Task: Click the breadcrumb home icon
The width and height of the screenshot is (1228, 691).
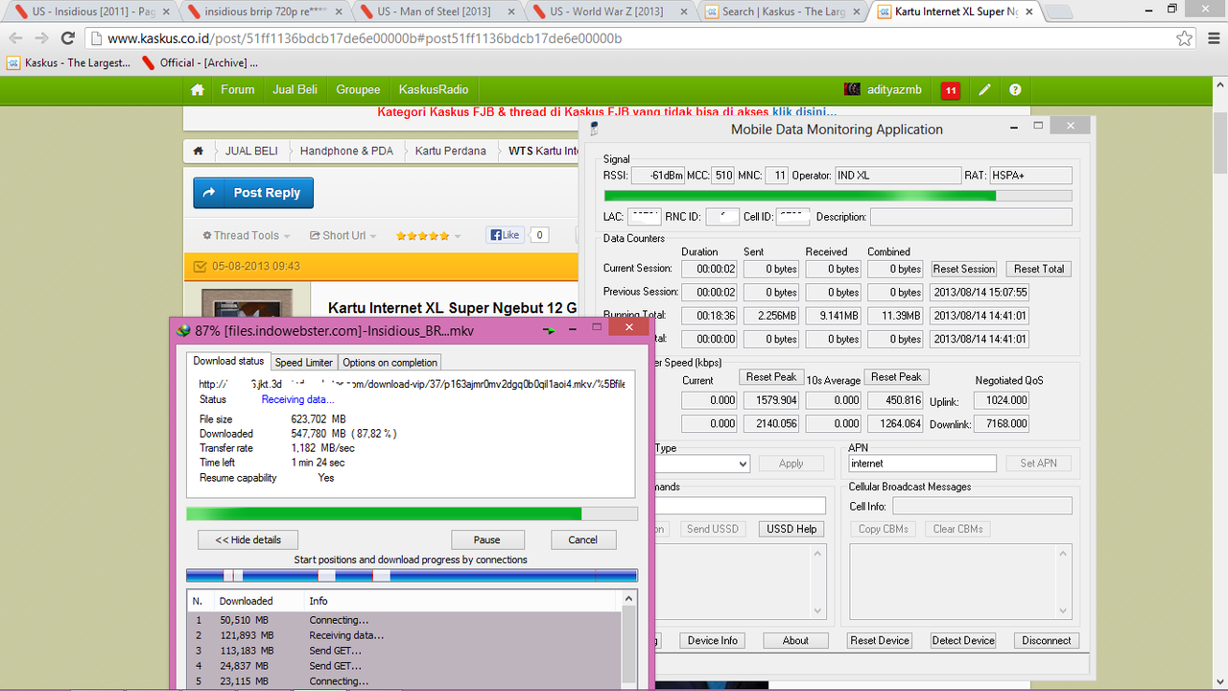Action: pos(198,151)
